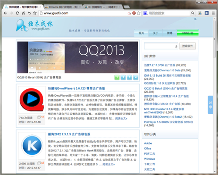The height and width of the screenshot is (175, 218).
Task: Click the red AdBlock stop-sign icon
Action: (x=134, y=13)
